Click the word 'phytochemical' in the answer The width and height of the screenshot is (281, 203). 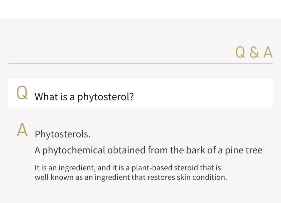74,150
